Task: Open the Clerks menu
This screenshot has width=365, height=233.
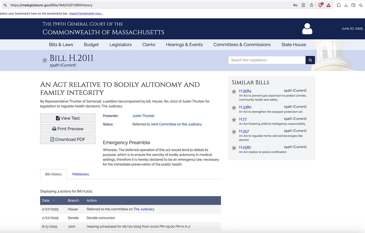Action: point(149,45)
